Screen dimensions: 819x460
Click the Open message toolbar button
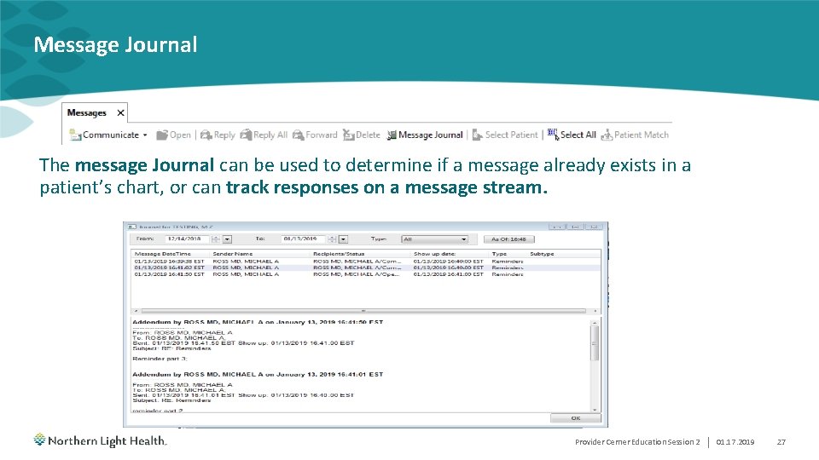pyautogui.click(x=173, y=135)
